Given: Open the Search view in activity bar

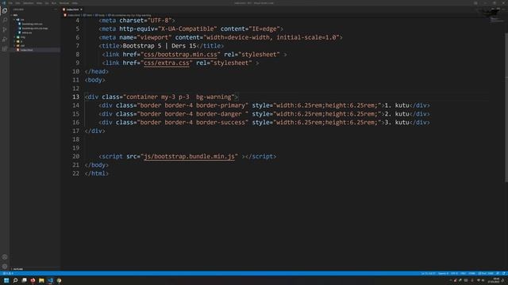Looking at the screenshot, I should (x=5, y=20).
